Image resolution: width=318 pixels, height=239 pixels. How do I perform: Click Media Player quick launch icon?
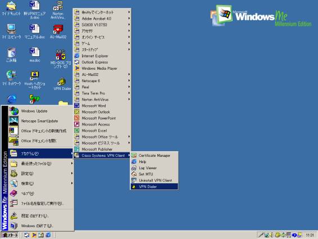point(34,235)
